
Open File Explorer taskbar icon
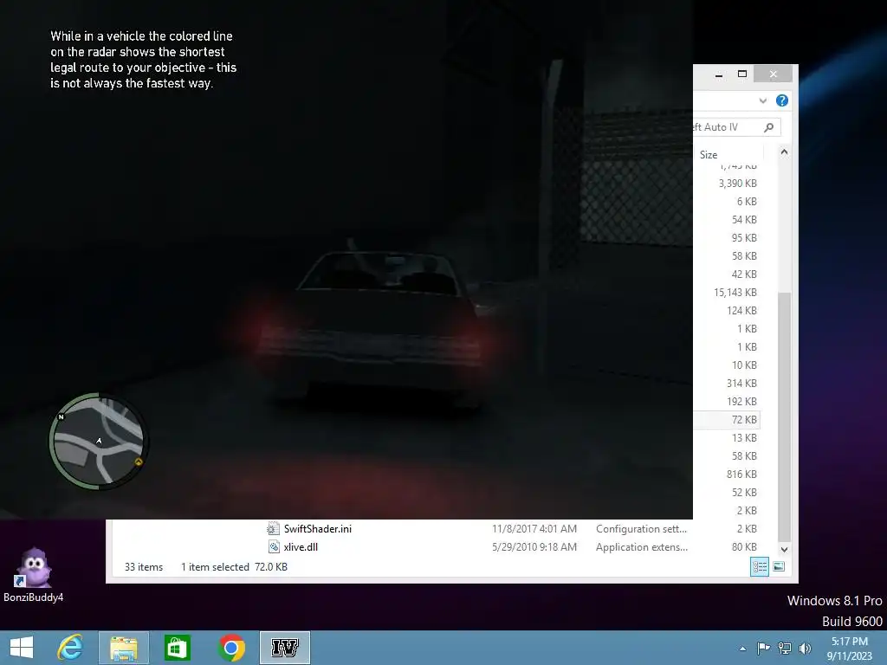point(123,648)
